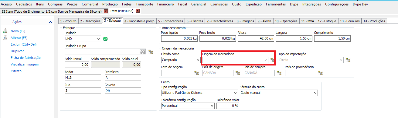Viewport: 398px width, 118px height.
Task: Open lookup icon next to Unidade Grupo
Action: (x=151, y=52)
